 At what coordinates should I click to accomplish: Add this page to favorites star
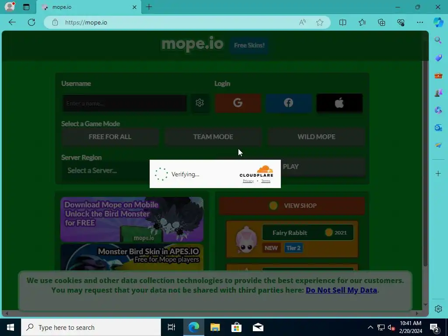click(x=320, y=22)
